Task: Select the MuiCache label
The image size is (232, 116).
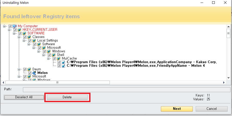Action: coord(69,59)
